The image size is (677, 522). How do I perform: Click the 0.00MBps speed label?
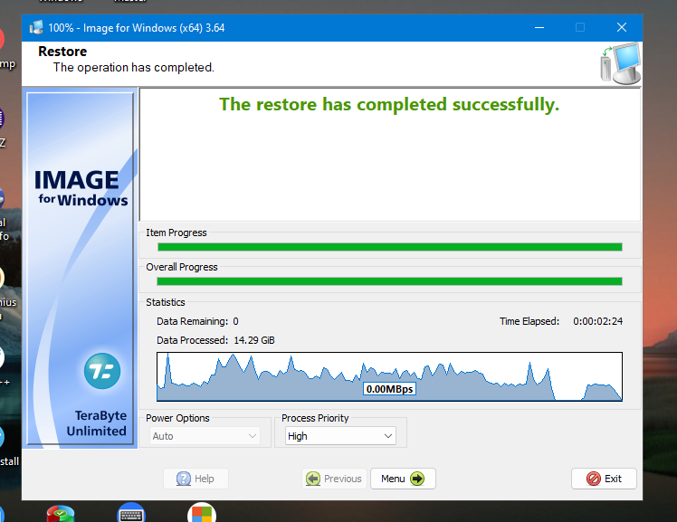(x=389, y=389)
